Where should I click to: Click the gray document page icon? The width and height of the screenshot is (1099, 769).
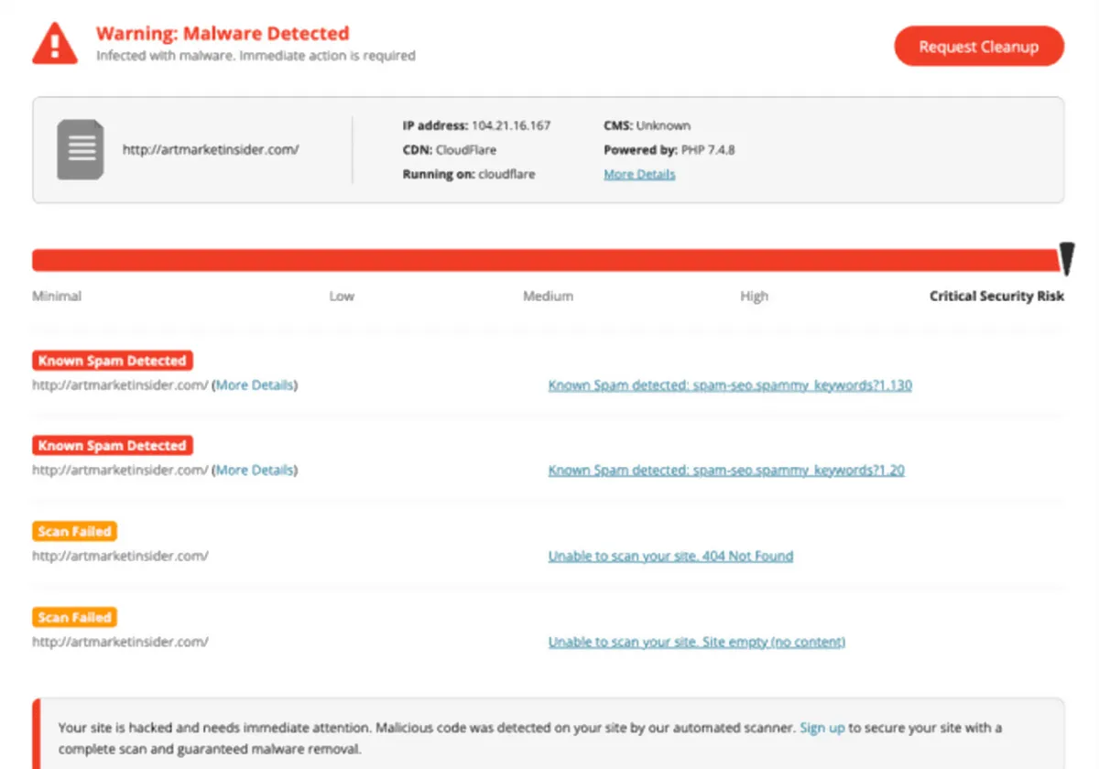[81, 149]
